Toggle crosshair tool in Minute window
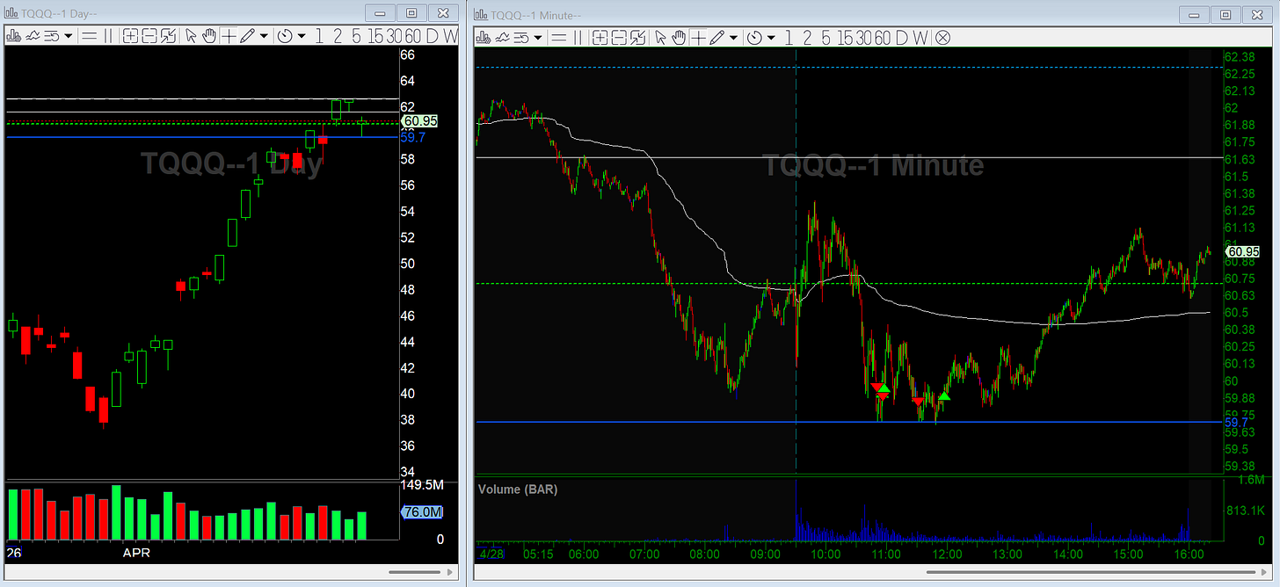The height and width of the screenshot is (587, 1280). [698, 37]
